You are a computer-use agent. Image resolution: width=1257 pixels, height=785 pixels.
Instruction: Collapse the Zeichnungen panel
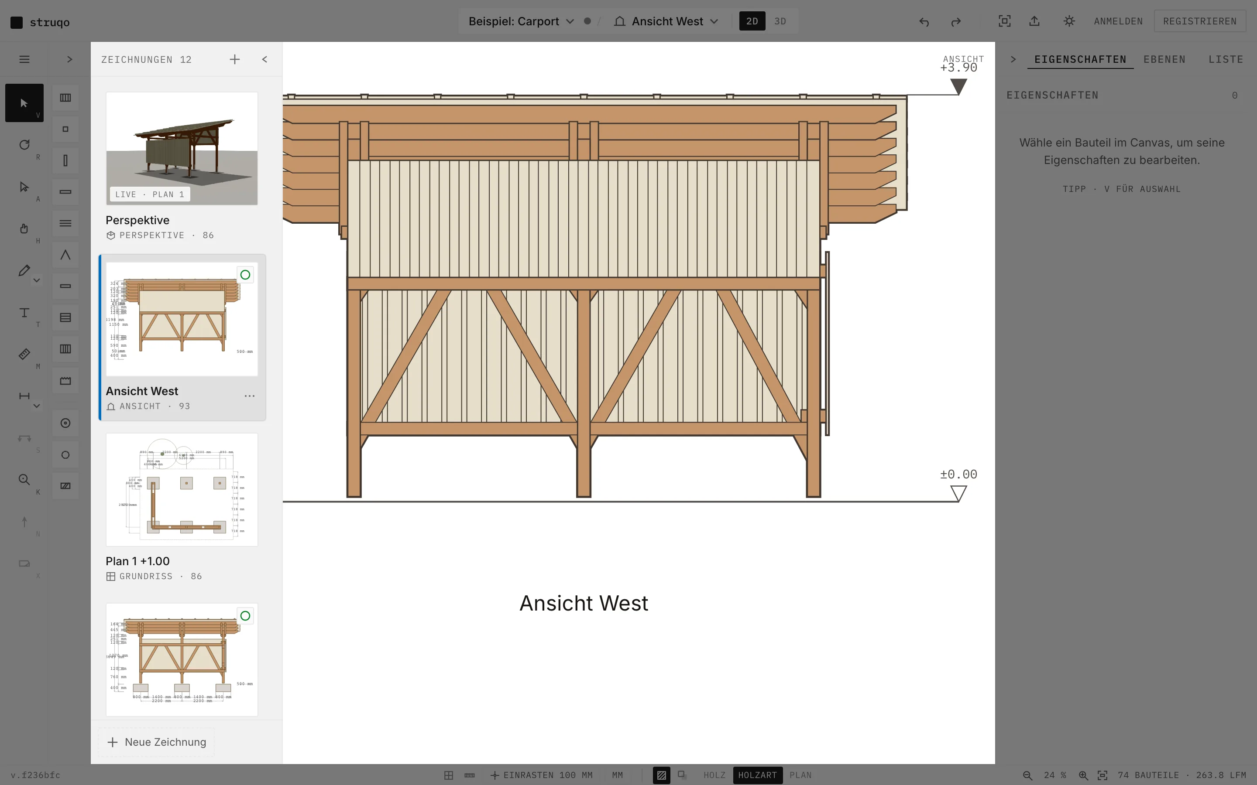click(x=264, y=59)
